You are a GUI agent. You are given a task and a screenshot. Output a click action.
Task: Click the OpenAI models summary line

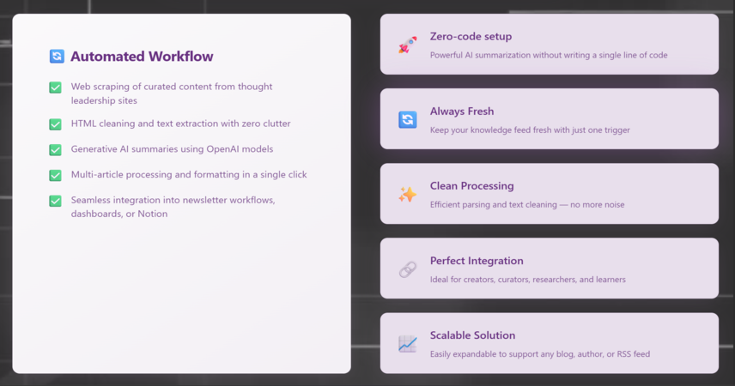pyautogui.click(x=172, y=149)
